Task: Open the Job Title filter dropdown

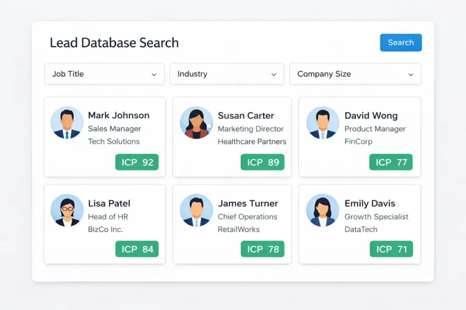Action: tap(104, 74)
